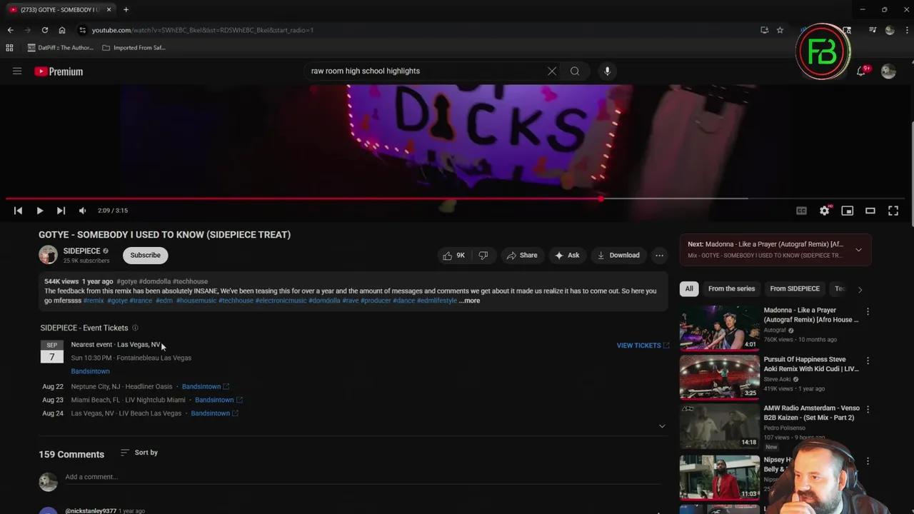Open more actions three-dot menu under video
This screenshot has height=514, width=914.
coord(659,255)
